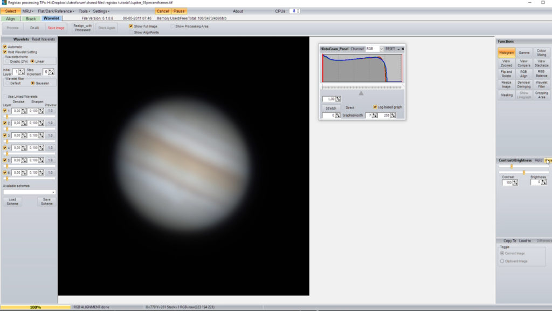
Task: Toggle wavelet layer 6 checkbox
Action: (x=4, y=172)
